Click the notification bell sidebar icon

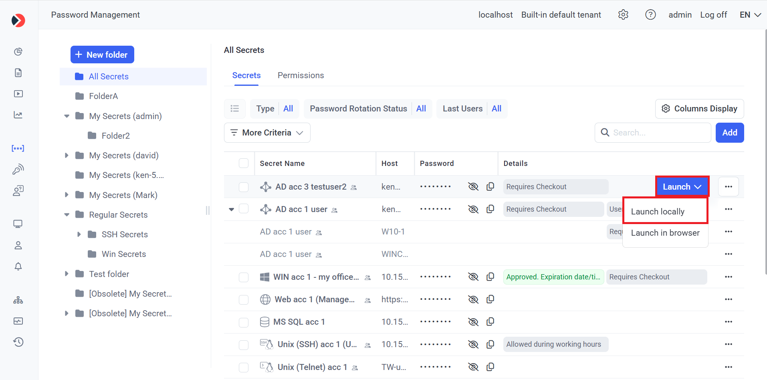[x=18, y=267]
